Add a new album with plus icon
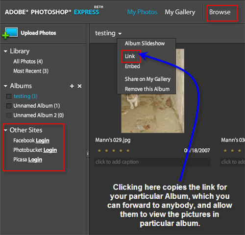The width and height of the screenshot is (245, 235). 72,86
